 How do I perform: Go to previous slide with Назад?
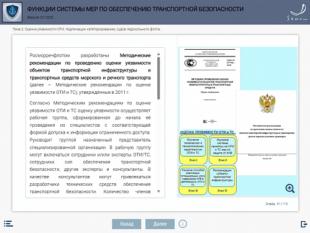(x=127, y=224)
